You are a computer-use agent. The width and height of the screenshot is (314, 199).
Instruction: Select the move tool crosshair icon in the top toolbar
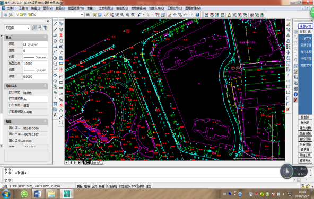[x=175, y=15]
